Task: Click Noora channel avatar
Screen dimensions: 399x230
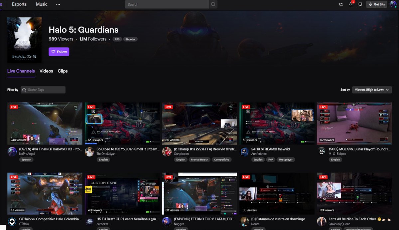Action: (x=244, y=222)
